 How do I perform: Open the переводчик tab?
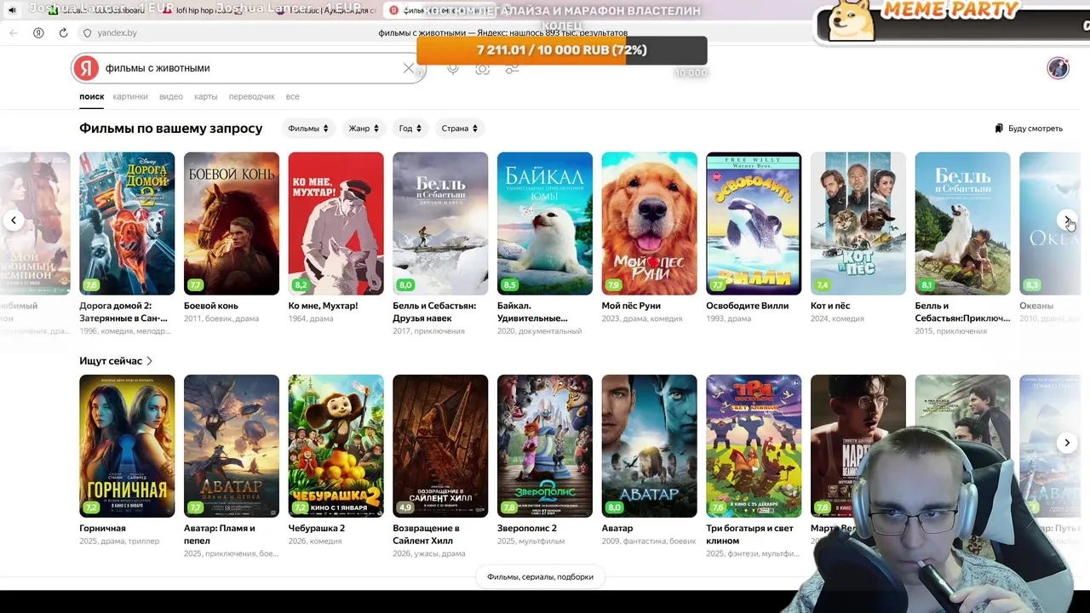click(252, 97)
